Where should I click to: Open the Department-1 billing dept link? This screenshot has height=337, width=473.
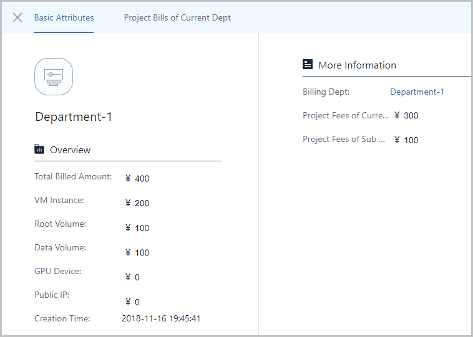tap(417, 92)
